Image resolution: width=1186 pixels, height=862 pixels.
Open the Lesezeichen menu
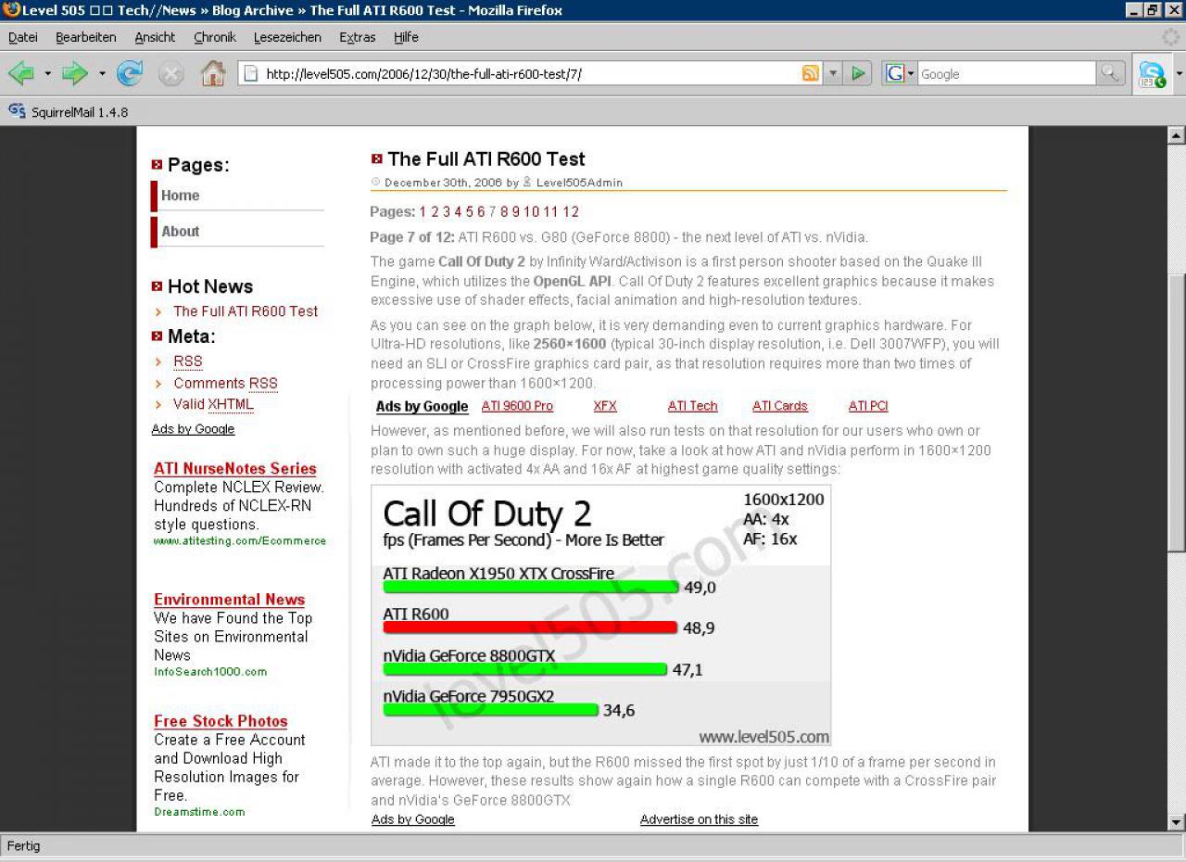click(287, 37)
